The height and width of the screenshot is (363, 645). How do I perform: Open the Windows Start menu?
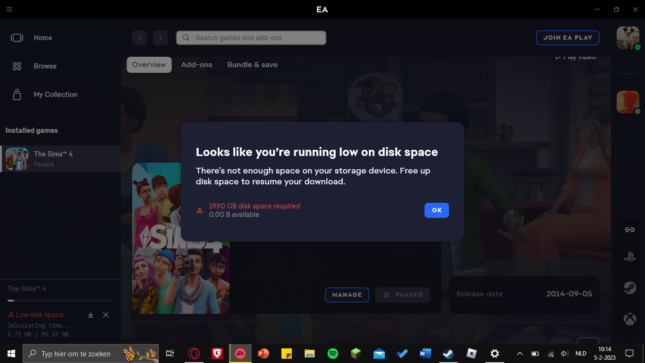point(11,354)
